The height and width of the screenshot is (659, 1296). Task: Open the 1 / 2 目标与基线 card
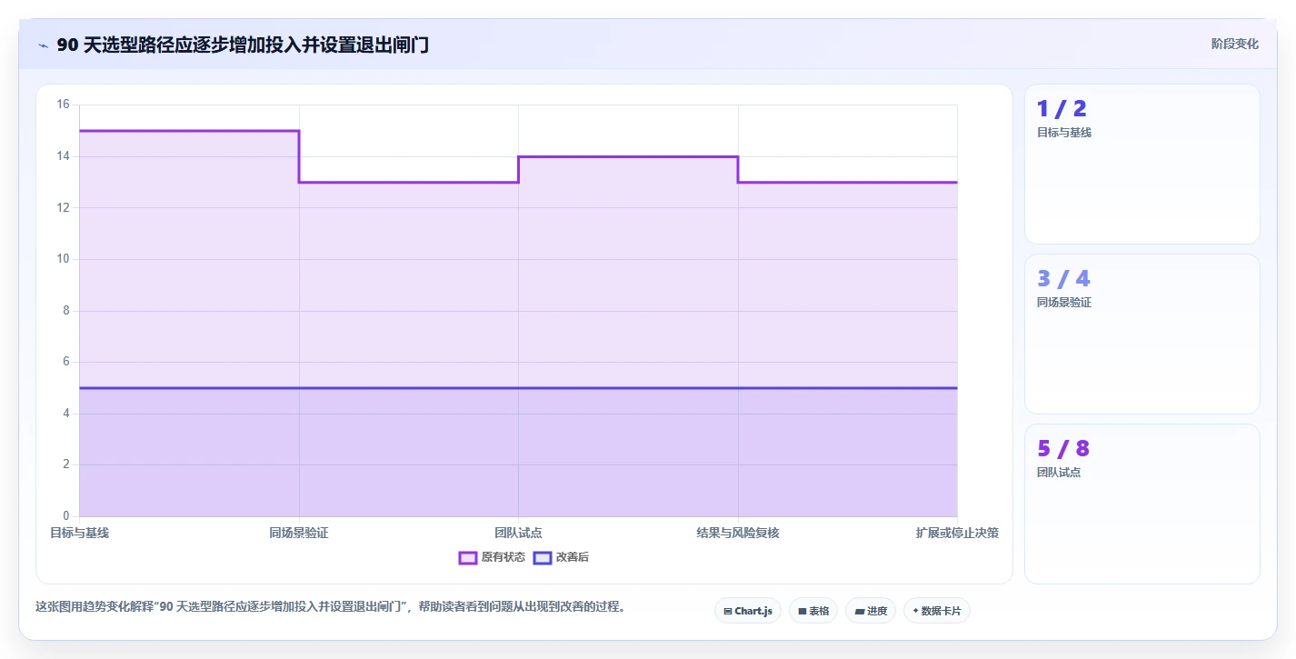click(1142, 165)
